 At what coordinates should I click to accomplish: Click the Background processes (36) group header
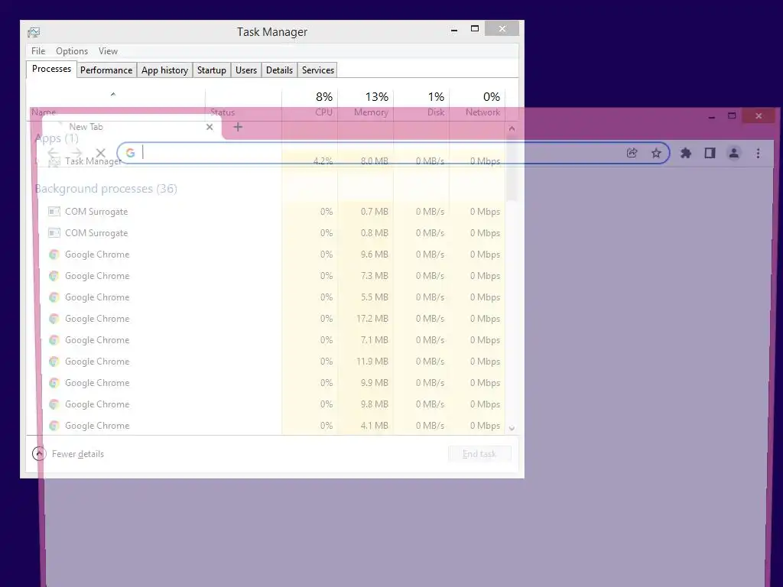click(106, 189)
